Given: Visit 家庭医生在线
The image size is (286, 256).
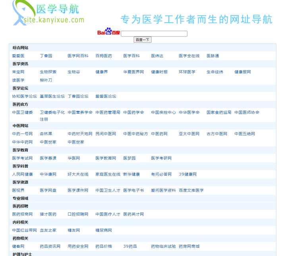Looking at the screenshot, I should pos(108,174).
